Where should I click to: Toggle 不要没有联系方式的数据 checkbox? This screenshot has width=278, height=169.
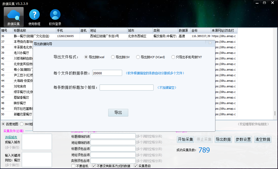click(111, 166)
